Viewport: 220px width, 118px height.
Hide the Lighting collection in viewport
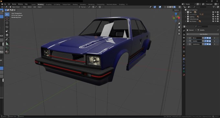coord(215,17)
